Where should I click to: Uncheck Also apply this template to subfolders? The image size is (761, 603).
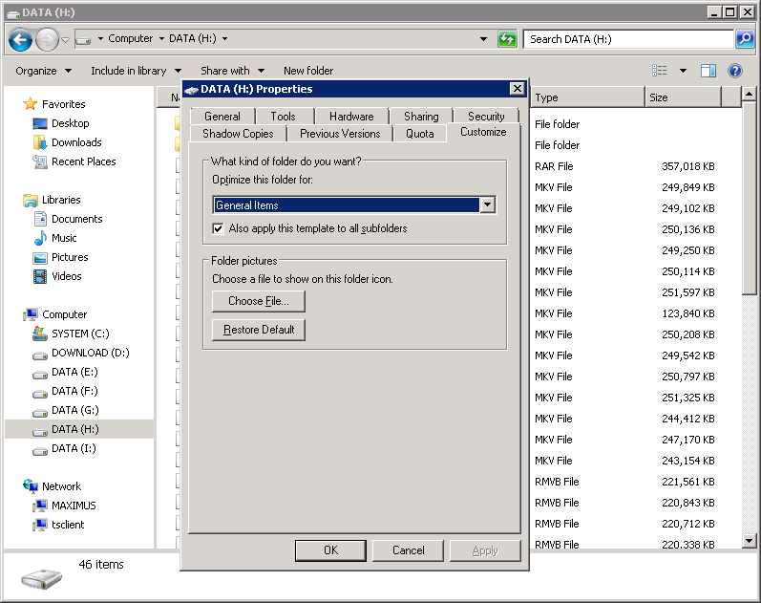(x=219, y=228)
